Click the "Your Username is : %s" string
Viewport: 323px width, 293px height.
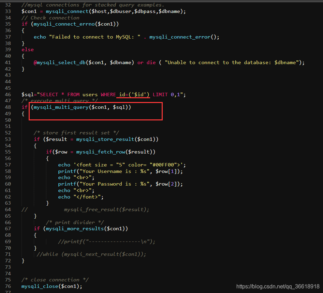pyautogui.click(x=114, y=172)
